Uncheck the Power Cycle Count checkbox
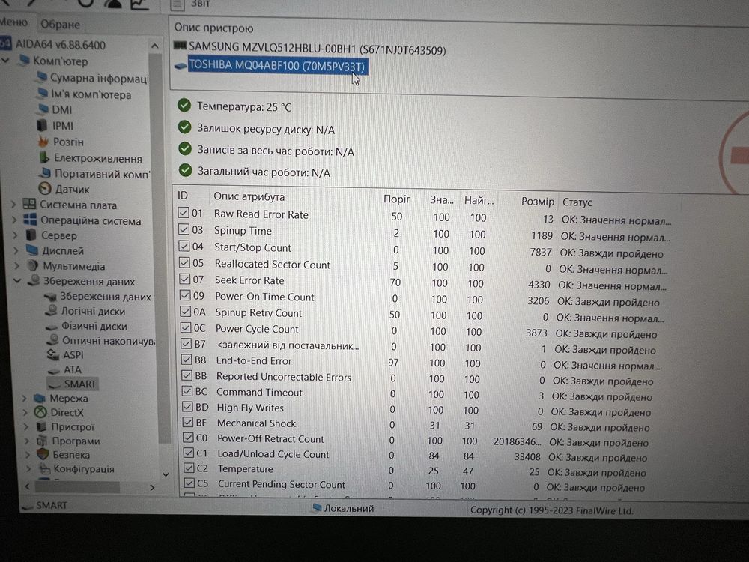 [186, 327]
